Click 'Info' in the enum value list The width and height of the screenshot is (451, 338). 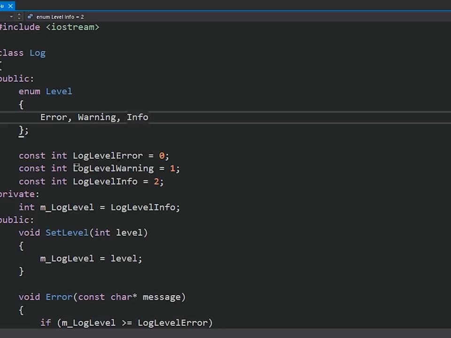click(x=138, y=117)
